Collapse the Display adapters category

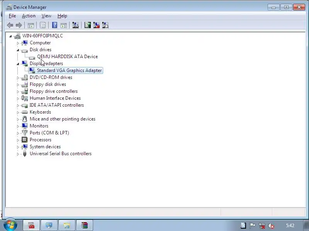click(x=18, y=64)
